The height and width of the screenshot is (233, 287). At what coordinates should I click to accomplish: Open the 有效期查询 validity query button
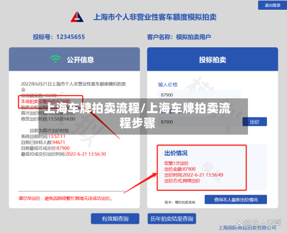115,219
